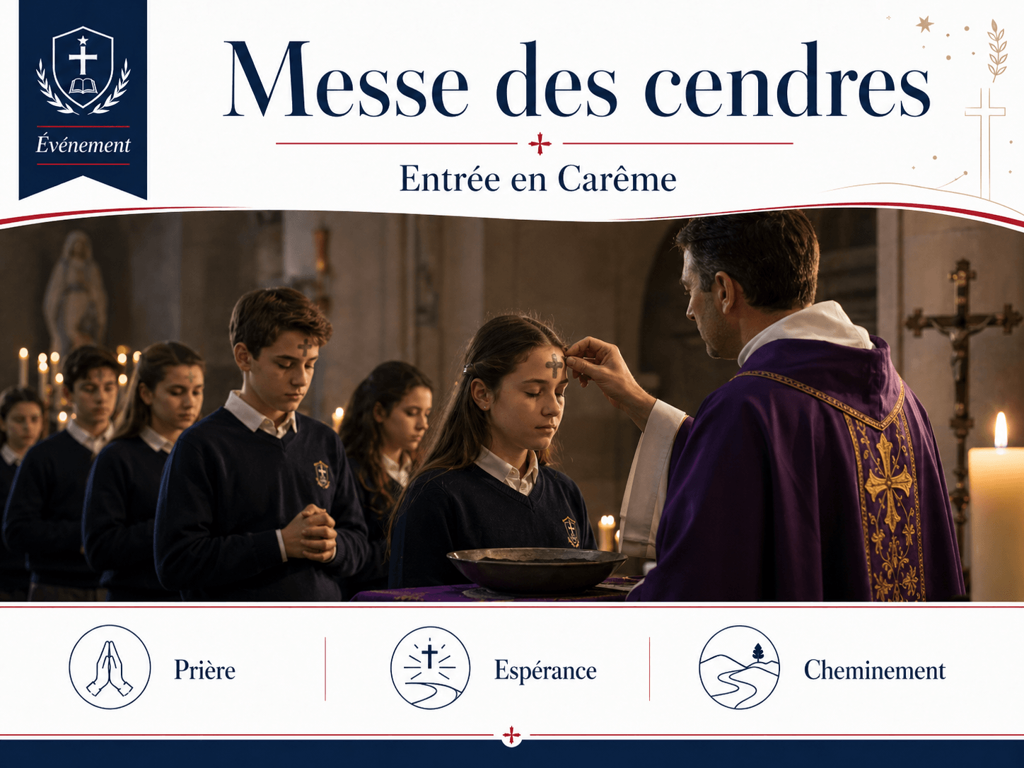1024x768 pixels.
Task: Click the red cross ornament at bottom border
Action: [511, 736]
